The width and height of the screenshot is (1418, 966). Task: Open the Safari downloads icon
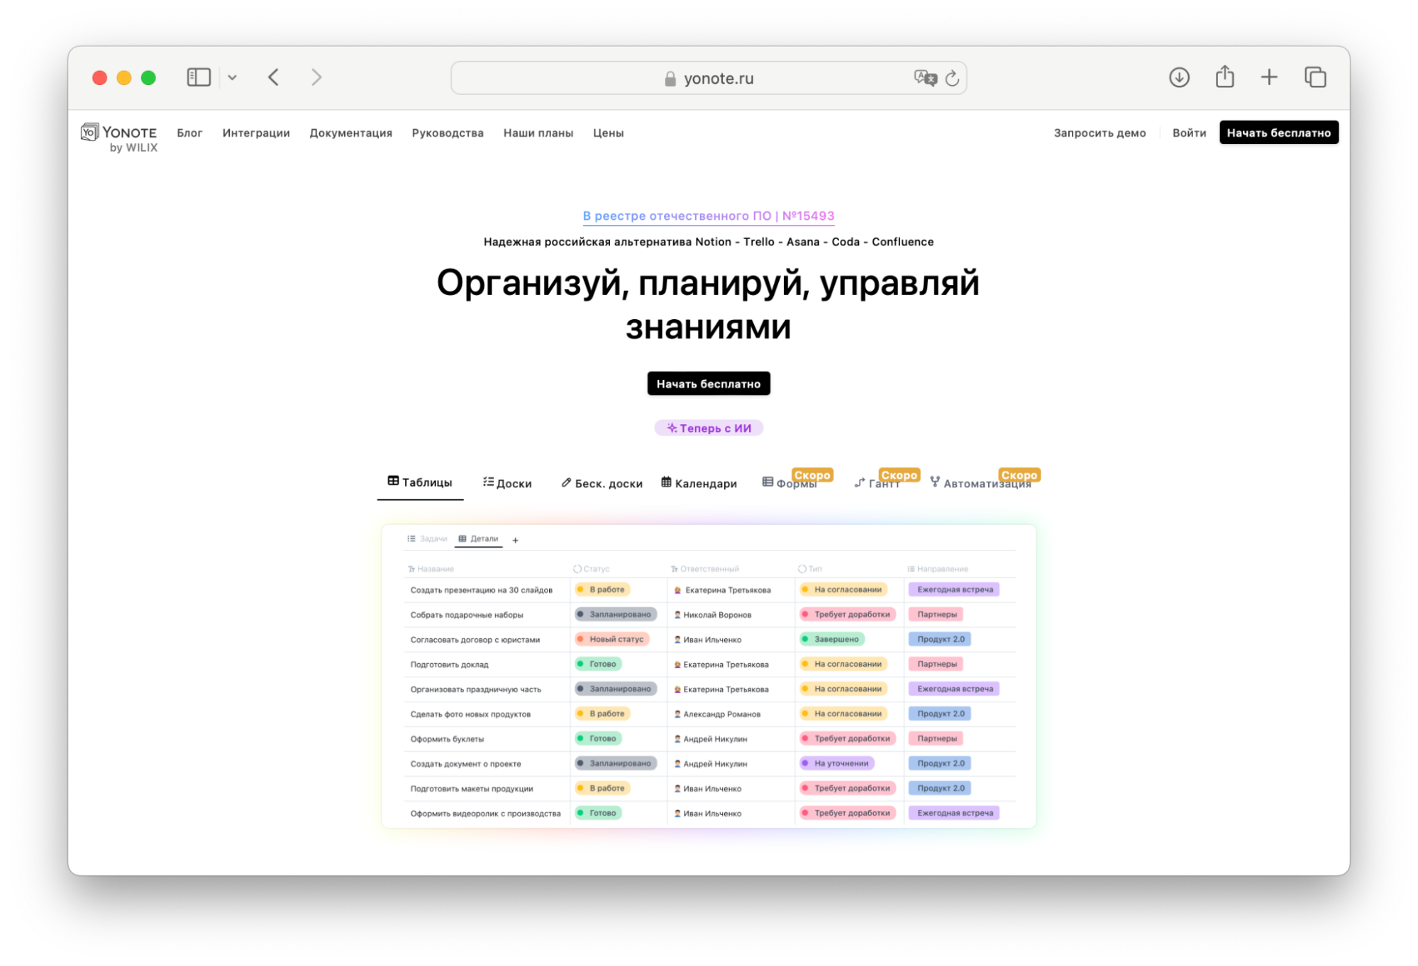1179,77
